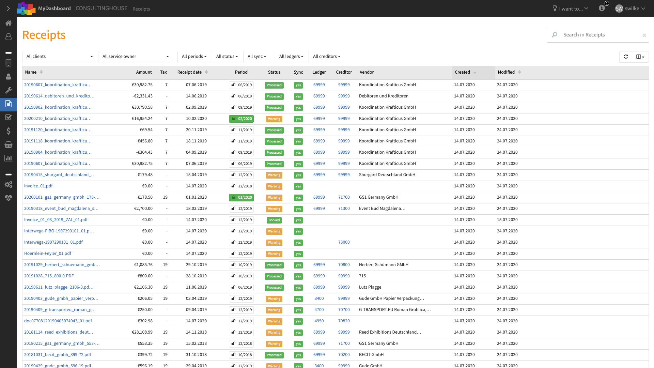Screen dimensions: 654x368
Task: Open the heartbeat health sidebar icon
Action: pos(8,198)
